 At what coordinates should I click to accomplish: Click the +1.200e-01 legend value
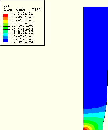(x=22, y=17)
